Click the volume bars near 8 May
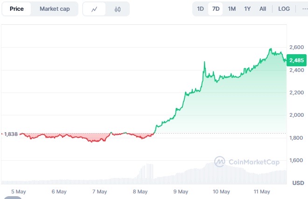The width and height of the screenshot is (308, 199). 147,172
